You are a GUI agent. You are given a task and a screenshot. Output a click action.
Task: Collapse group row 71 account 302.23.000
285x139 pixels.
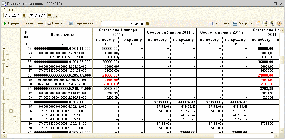pyautogui.click(x=3, y=132)
